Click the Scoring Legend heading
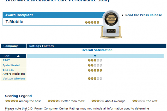167x111 pixels. [18, 96]
